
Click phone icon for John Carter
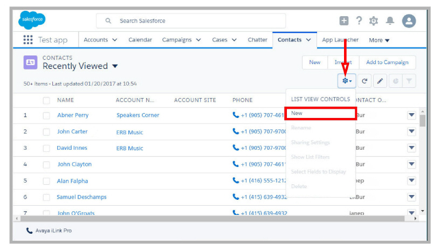pos(236,131)
